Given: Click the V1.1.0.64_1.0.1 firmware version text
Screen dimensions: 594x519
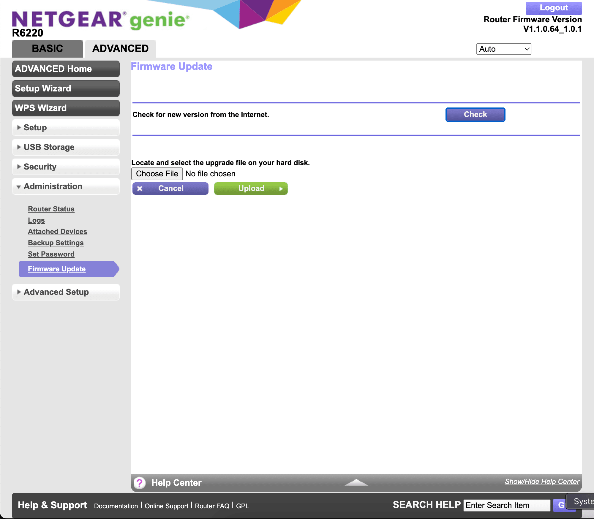Looking at the screenshot, I should [x=552, y=29].
